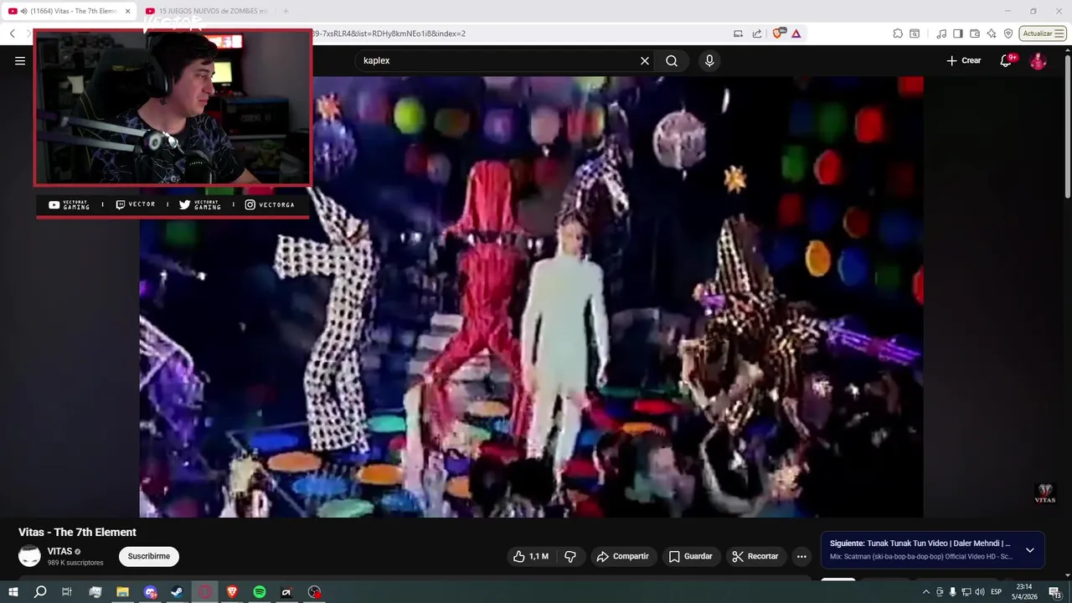Open File Explorer from taskbar

(122, 592)
